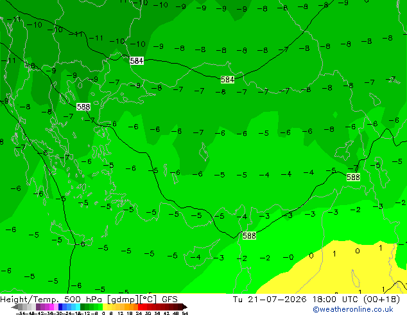Click the '0' value under the legend
This screenshot has height=315, width=407.
click(103, 314)
